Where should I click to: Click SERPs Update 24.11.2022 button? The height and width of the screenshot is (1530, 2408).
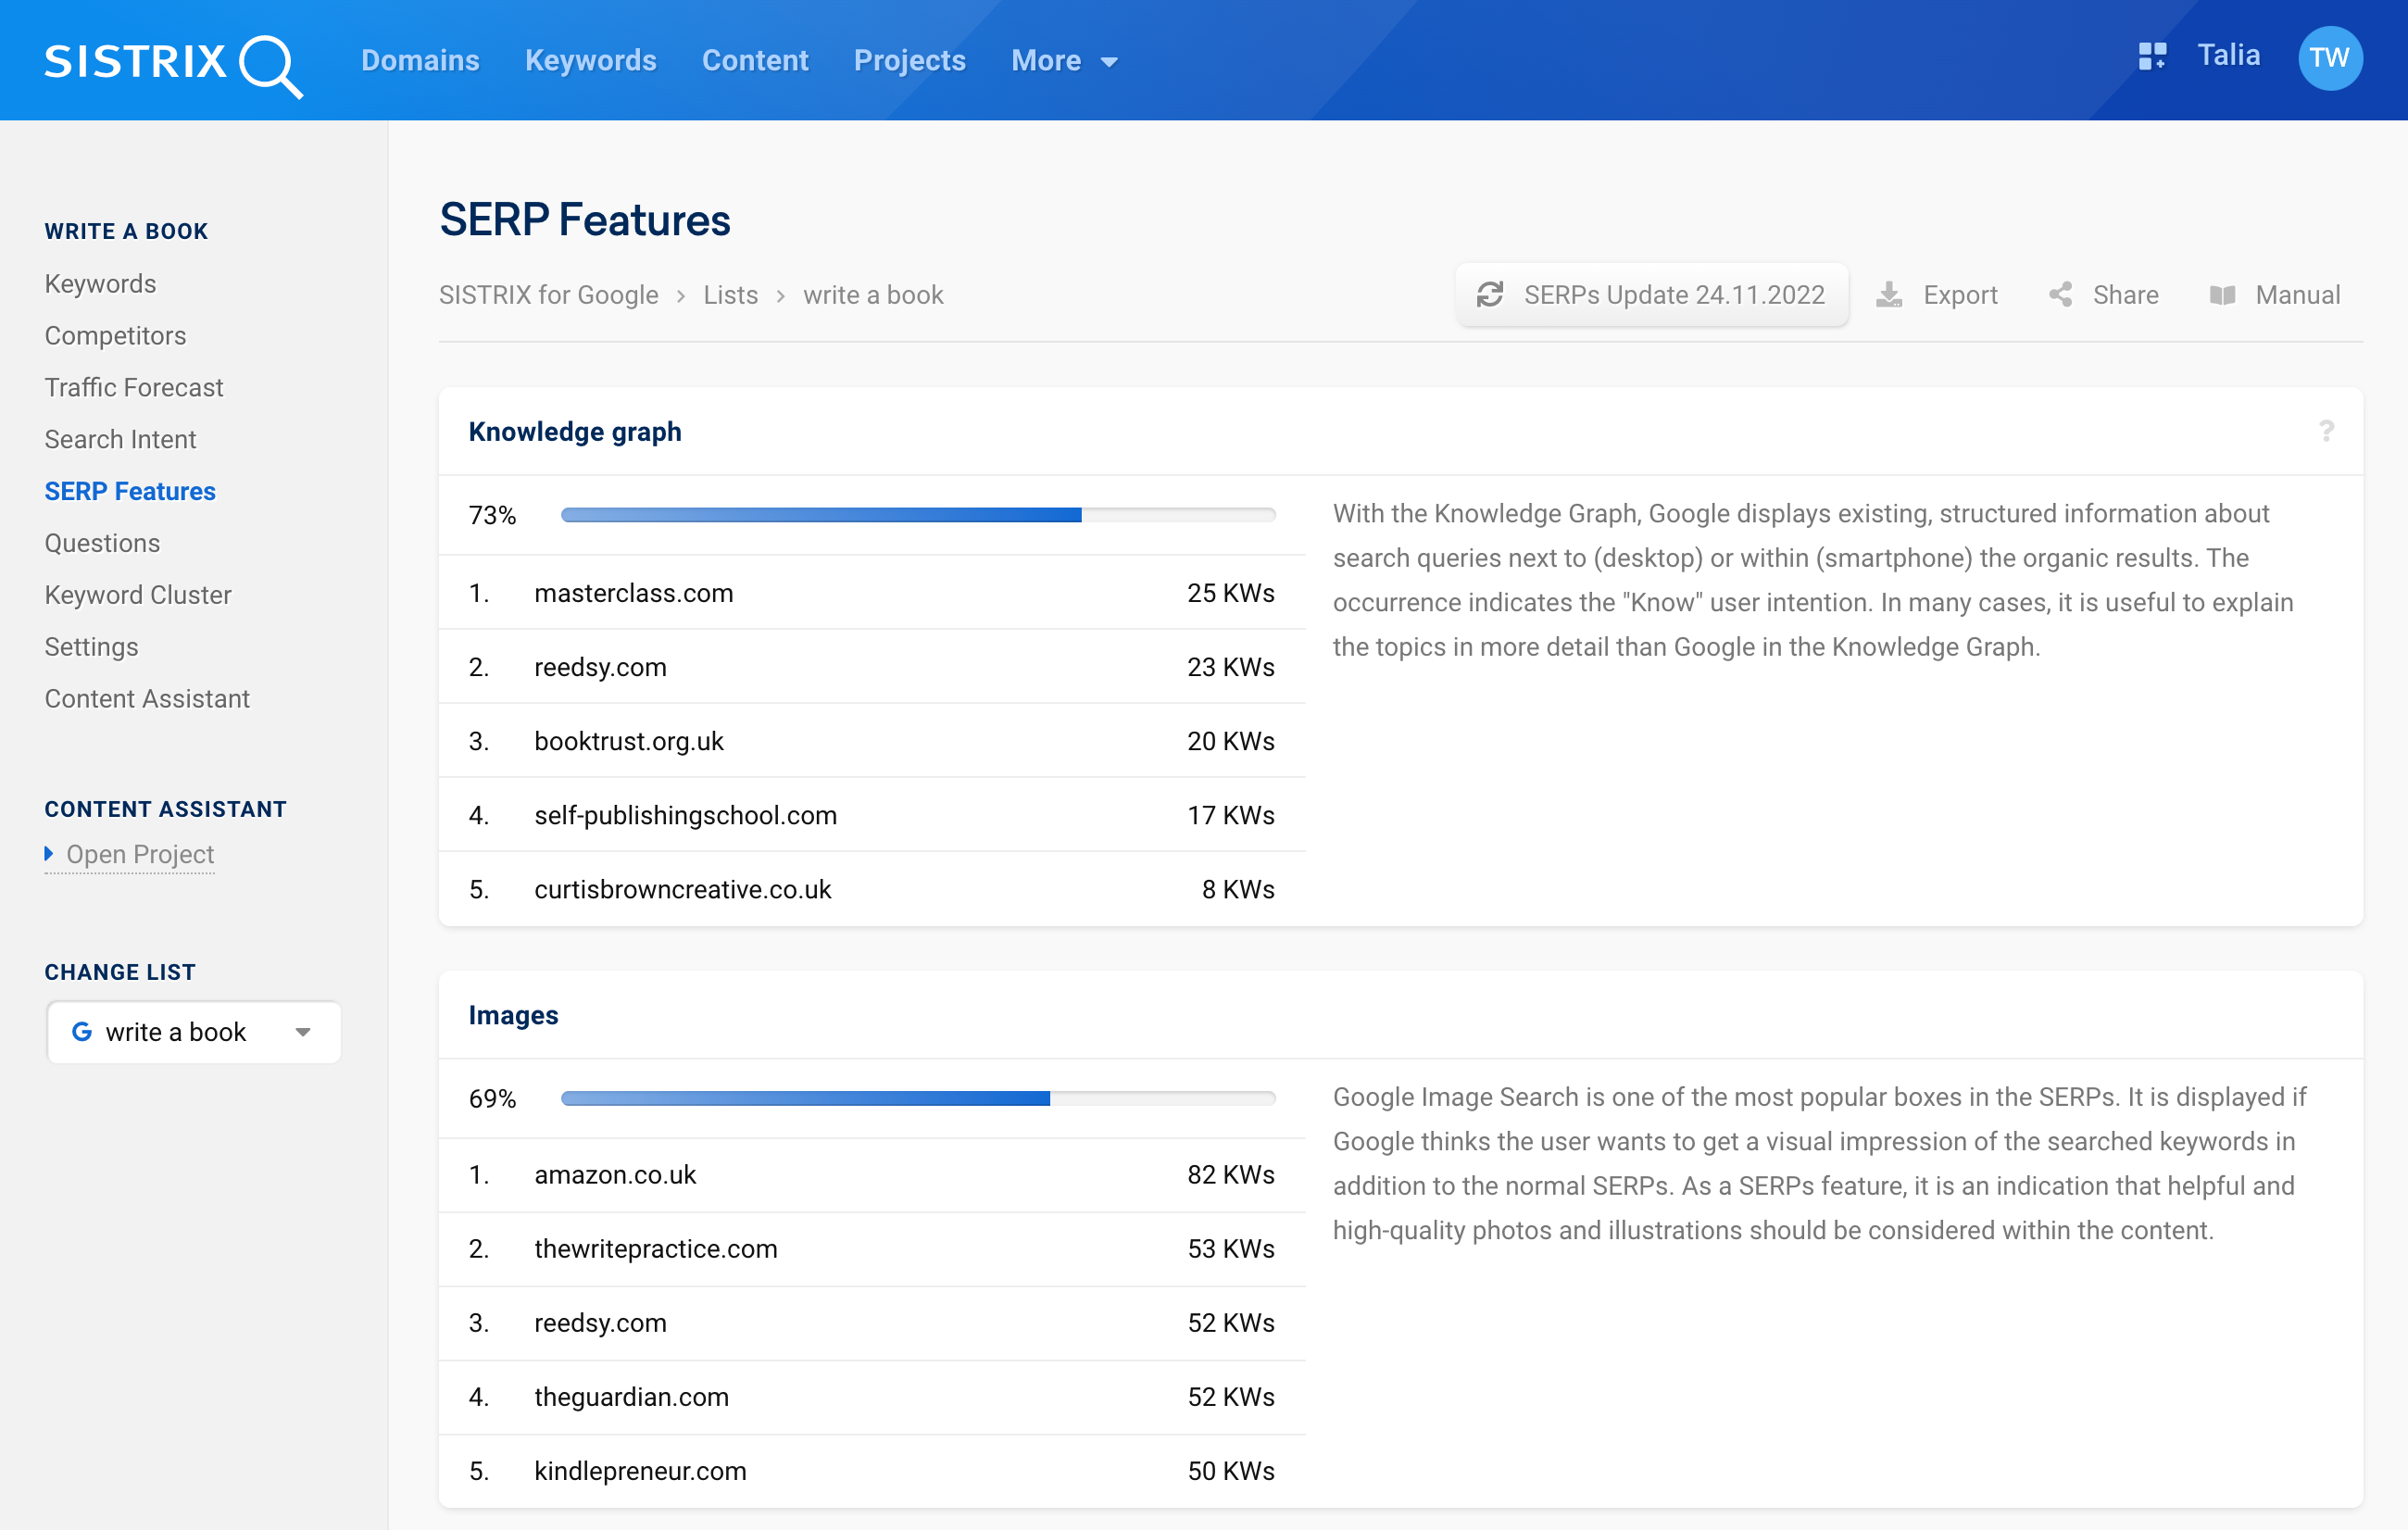[1651, 295]
